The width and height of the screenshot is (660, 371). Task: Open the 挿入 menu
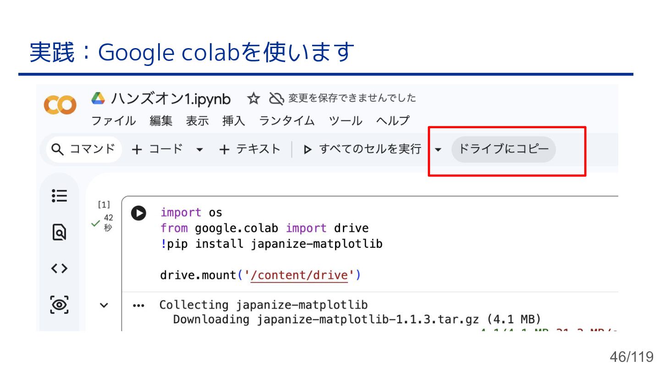[234, 121]
